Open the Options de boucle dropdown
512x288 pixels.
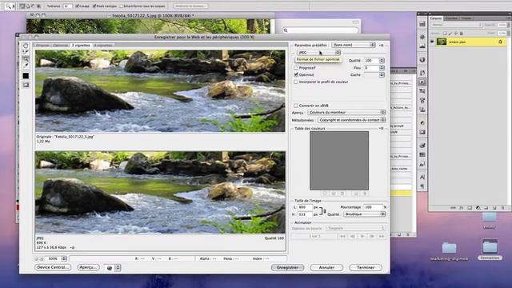click(x=355, y=228)
